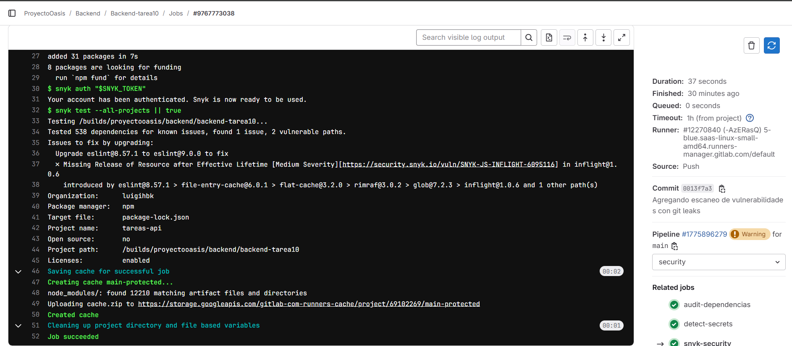The width and height of the screenshot is (792, 346).
Task: Click the 'Related jobs' heading
Action: coord(673,287)
